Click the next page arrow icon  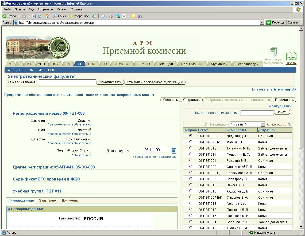coord(290,124)
